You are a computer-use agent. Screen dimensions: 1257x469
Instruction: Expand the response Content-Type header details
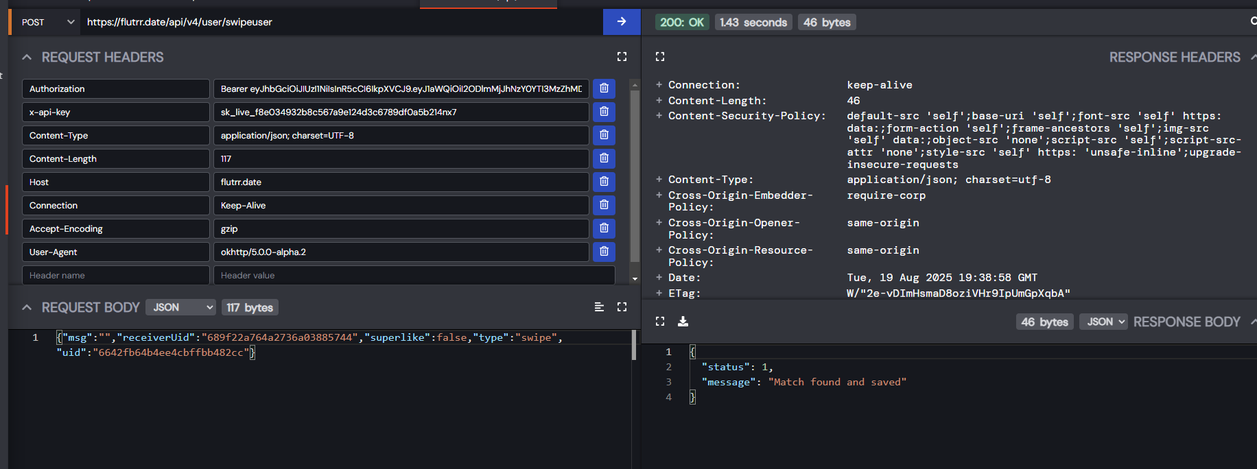pyautogui.click(x=659, y=180)
